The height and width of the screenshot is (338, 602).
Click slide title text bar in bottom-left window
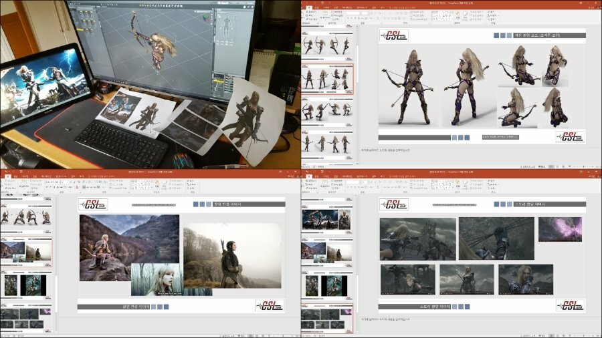coord(249,204)
